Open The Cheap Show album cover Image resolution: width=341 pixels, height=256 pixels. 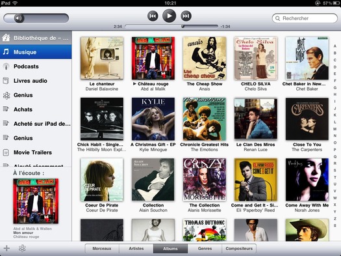205,58
